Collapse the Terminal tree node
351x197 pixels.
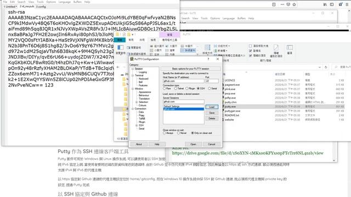(x=133, y=76)
